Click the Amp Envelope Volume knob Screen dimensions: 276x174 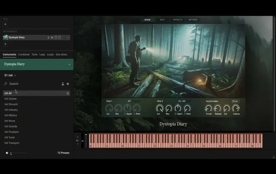pyautogui.click(x=236, y=108)
